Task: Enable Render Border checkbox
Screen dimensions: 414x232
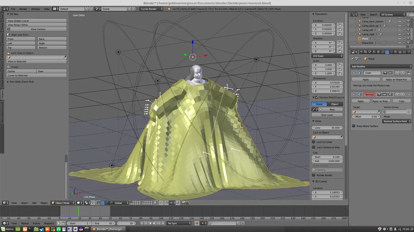Action: (x=314, y=175)
